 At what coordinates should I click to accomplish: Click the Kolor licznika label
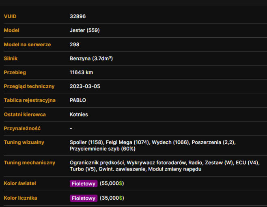pos(20,198)
